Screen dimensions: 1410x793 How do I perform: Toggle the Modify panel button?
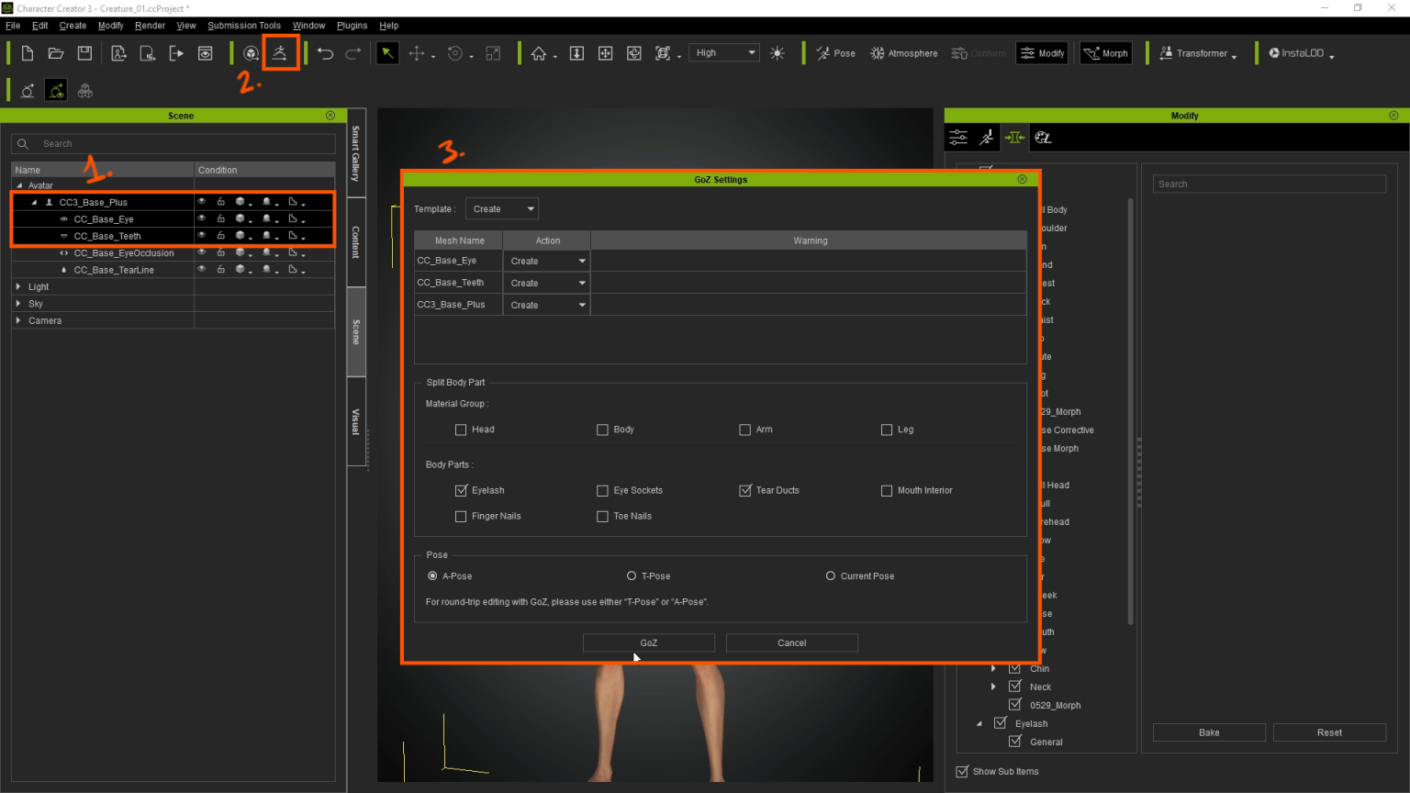click(1042, 53)
